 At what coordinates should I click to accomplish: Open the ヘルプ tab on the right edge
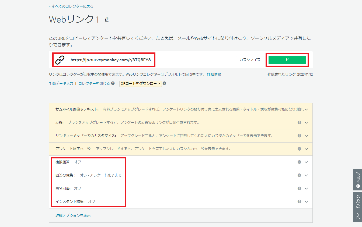click(358, 180)
